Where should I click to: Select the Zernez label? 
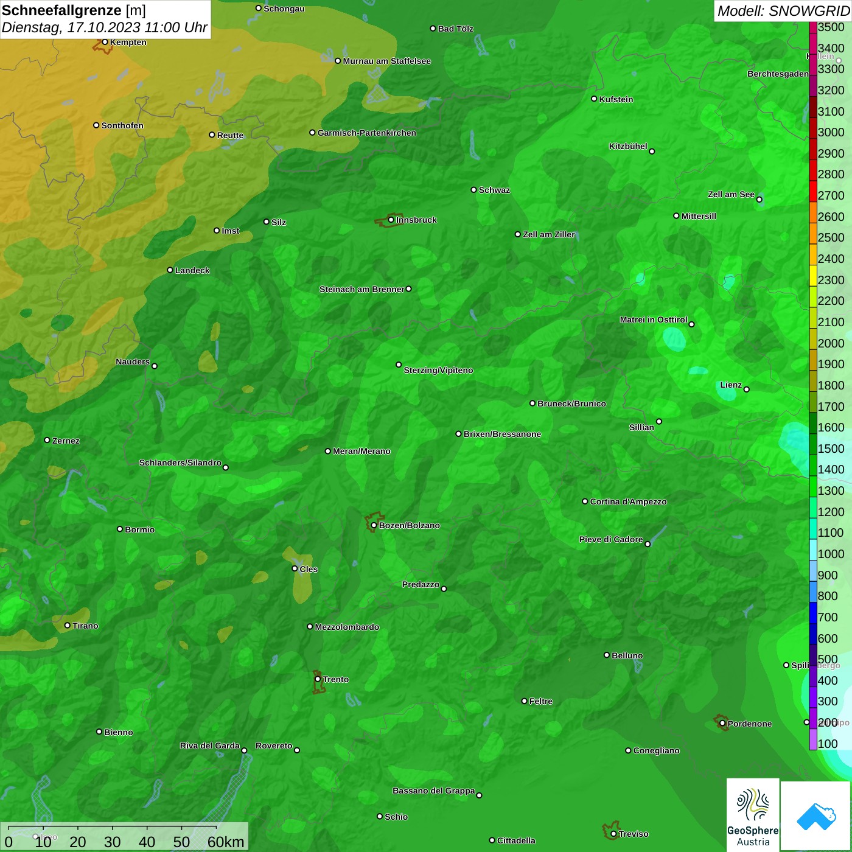tap(66, 441)
